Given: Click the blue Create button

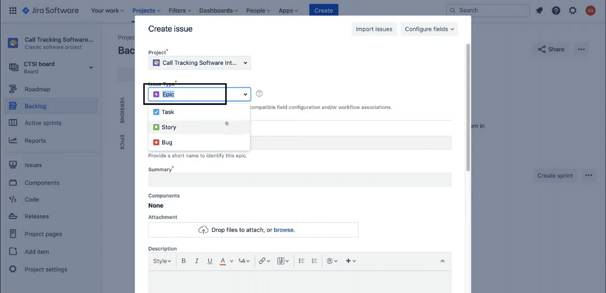Looking at the screenshot, I should tap(324, 10).
